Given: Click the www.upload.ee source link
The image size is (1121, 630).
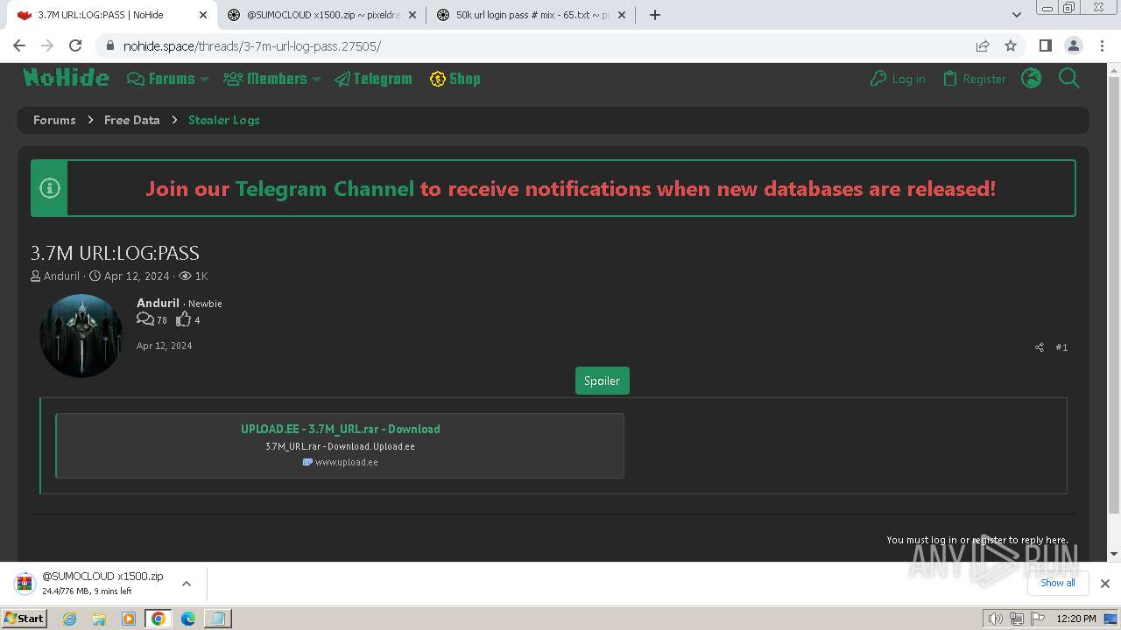Looking at the screenshot, I should point(347,462).
